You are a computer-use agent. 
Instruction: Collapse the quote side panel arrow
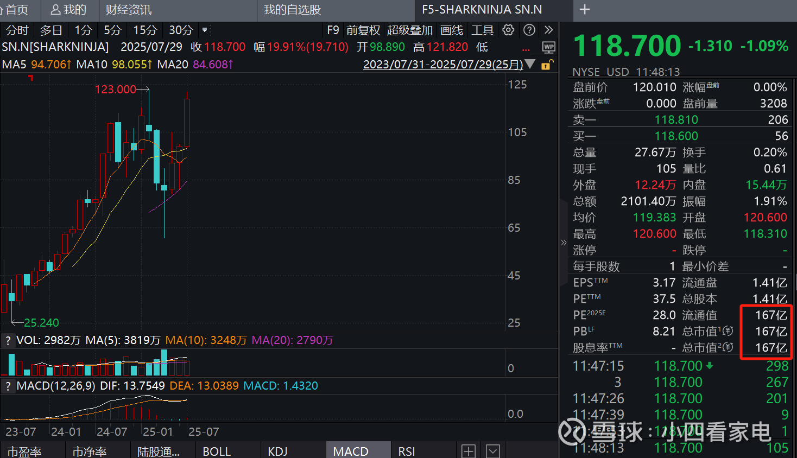pyautogui.click(x=564, y=243)
